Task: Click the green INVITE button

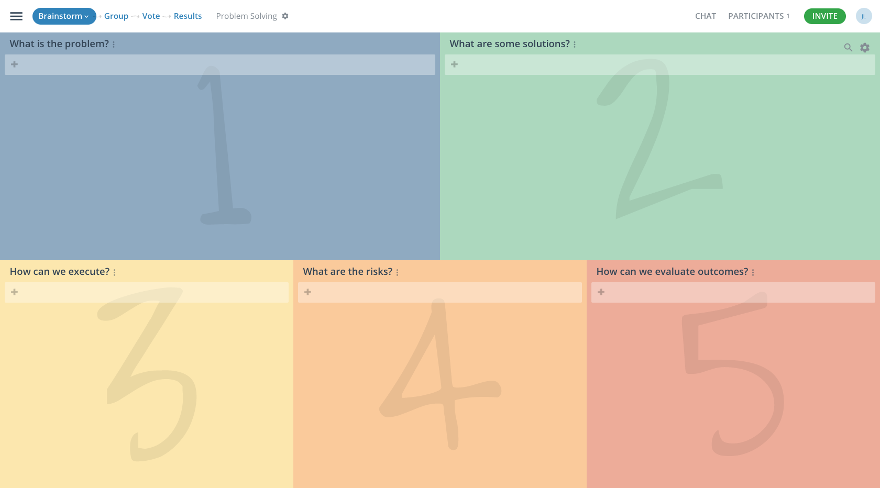Action: tap(824, 16)
